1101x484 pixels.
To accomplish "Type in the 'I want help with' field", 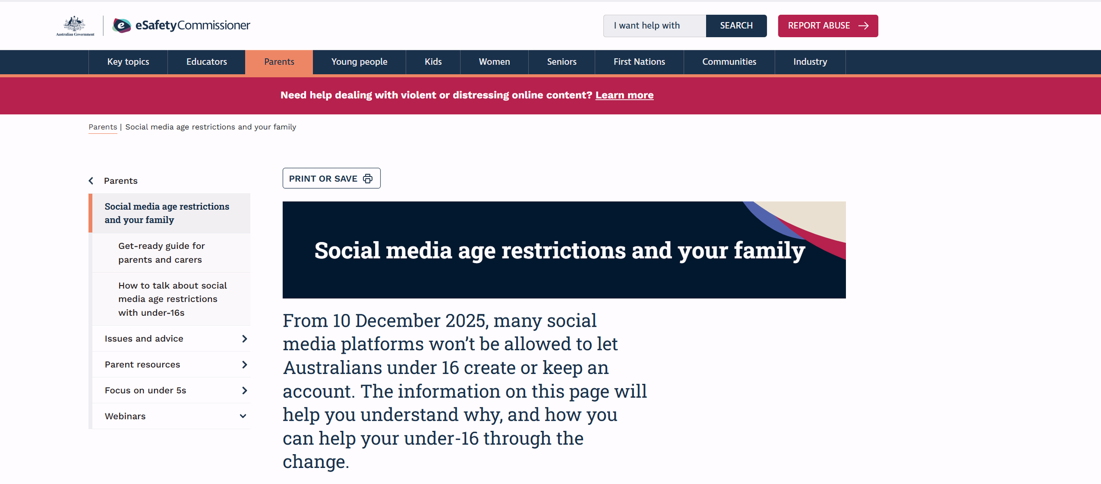I will pyautogui.click(x=654, y=26).
